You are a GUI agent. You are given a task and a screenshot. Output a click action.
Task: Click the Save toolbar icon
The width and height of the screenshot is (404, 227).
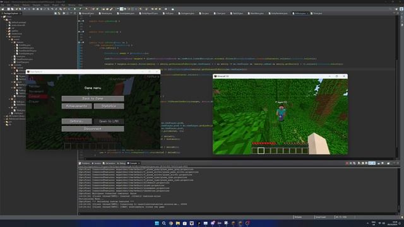click(8, 9)
